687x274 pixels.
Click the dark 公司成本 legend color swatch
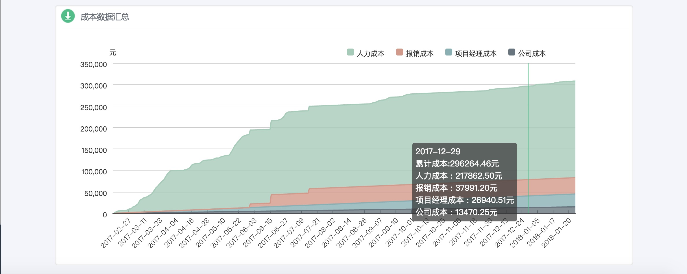[511, 52]
